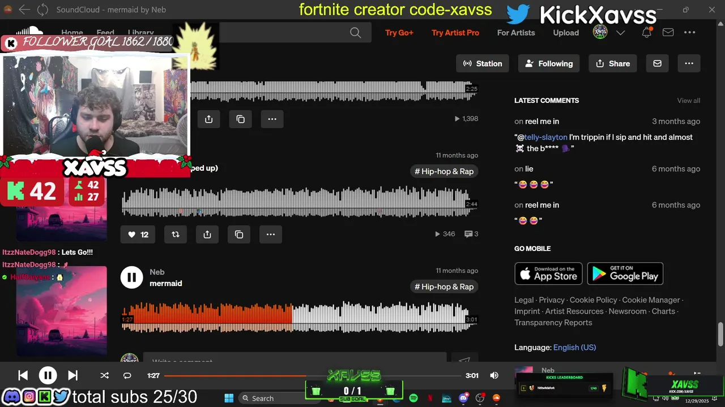Open the messages envelope in header
Viewport: 725px width, 407px height.
(668, 33)
